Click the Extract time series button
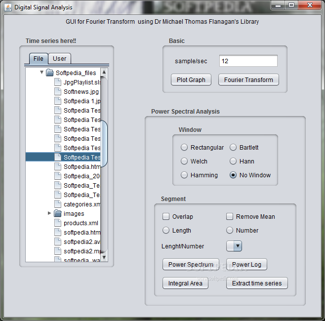Screen dimensions: 325x321 [x=257, y=283]
